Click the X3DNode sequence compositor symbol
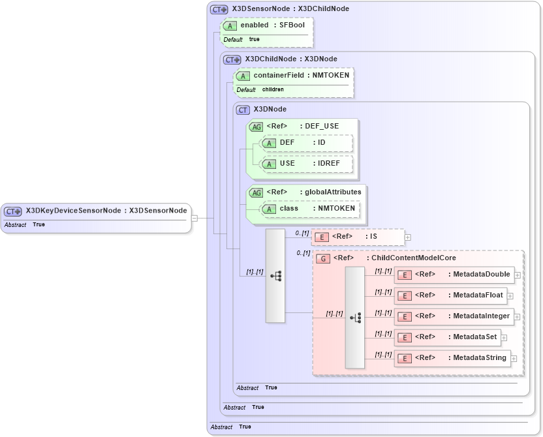This screenshot has width=543, height=437. pyautogui.click(x=275, y=276)
